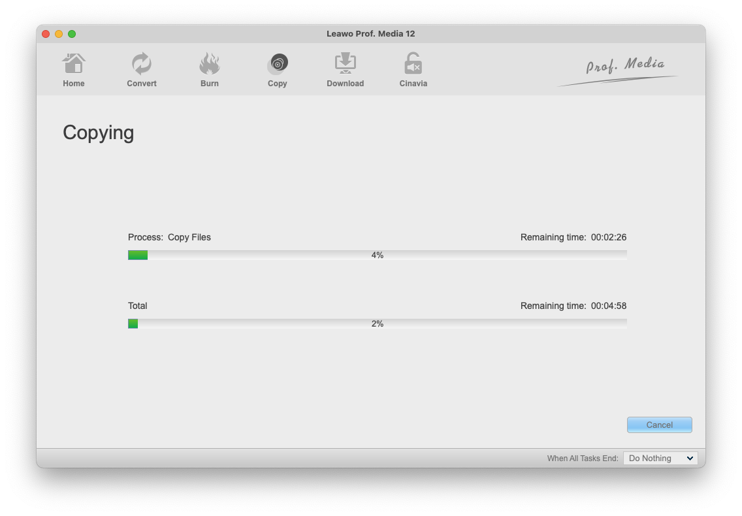
Task: Click the Copy Files progress bar
Action: pyautogui.click(x=377, y=255)
